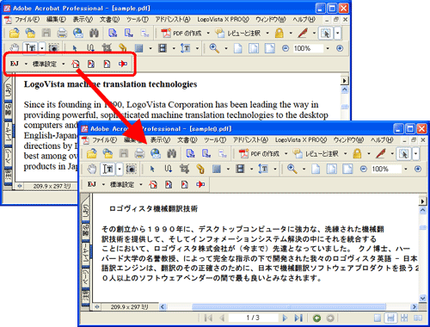
Task: Open the ウィンドウ menu in front window
Action: click(348, 140)
